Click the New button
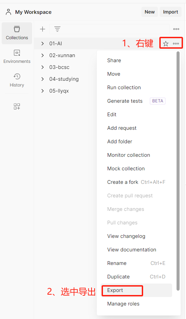This screenshot has height=319, width=186. tap(150, 12)
